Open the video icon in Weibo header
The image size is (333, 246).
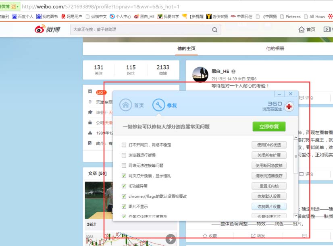pyautogui.click(x=327, y=29)
